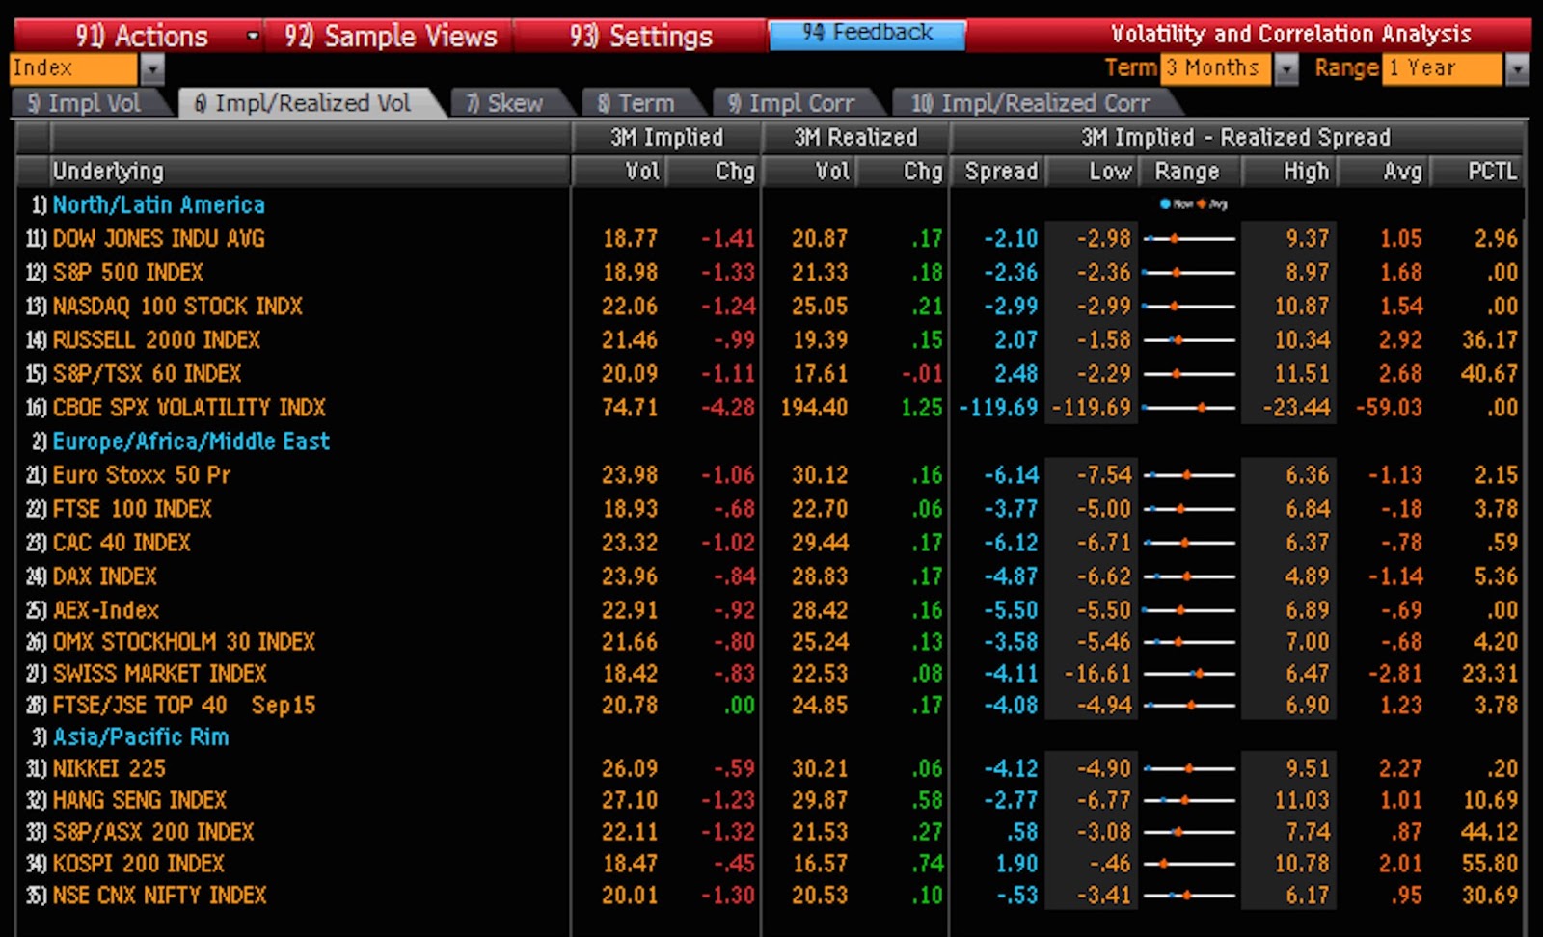Open the 92) Sample Views menu

390,37
